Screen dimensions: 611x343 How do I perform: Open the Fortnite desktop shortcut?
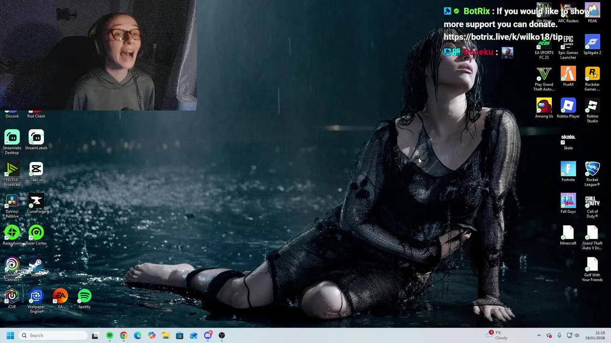pos(568,172)
